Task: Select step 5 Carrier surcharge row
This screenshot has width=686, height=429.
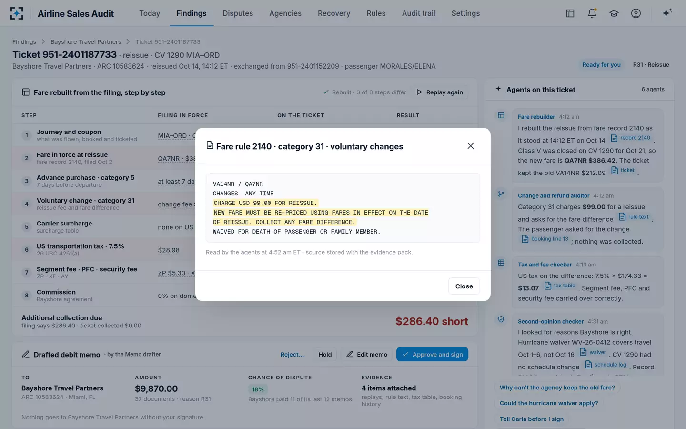Action: tap(245, 227)
